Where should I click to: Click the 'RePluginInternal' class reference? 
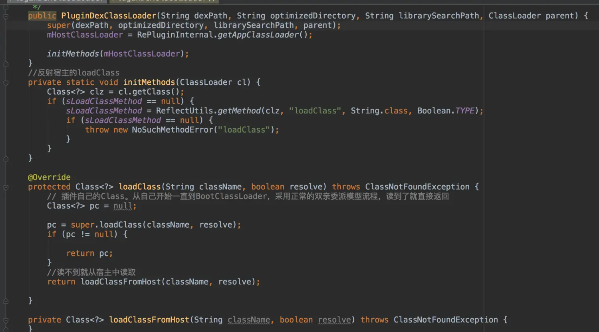tap(175, 35)
